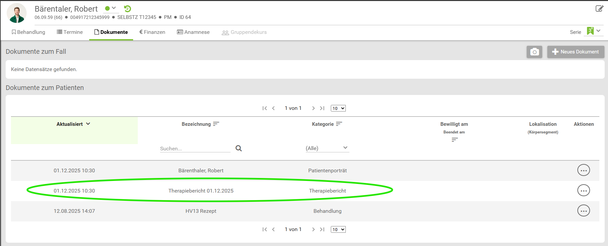Toggle sorting on Kategorie column
608x246 pixels.
[339, 124]
